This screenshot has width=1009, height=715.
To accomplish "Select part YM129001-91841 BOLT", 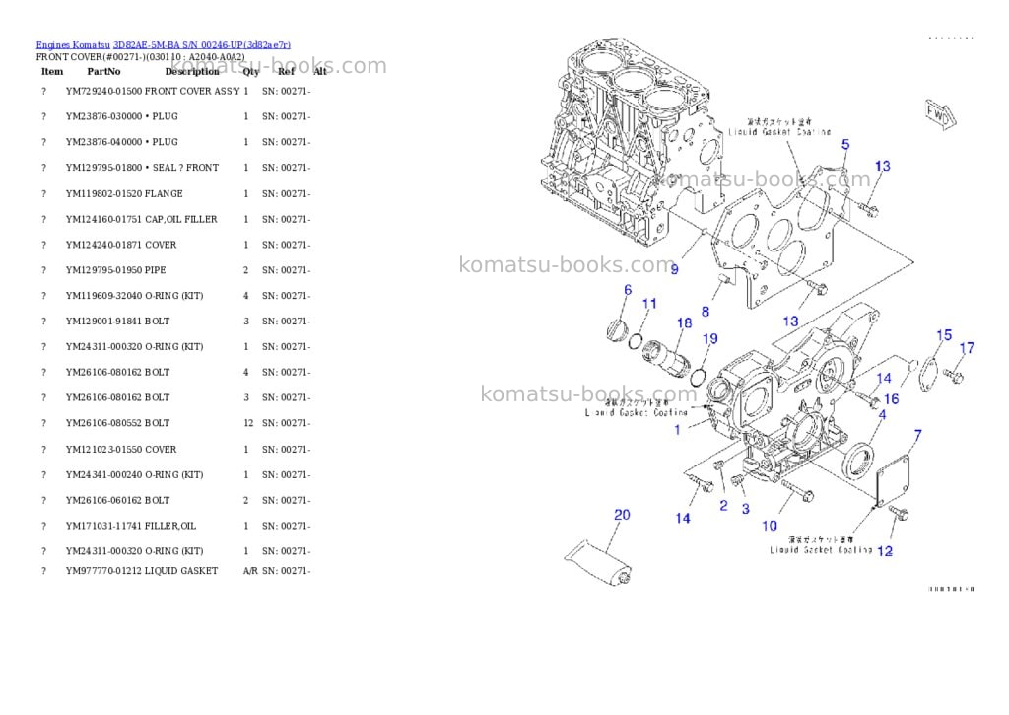I will coord(118,322).
